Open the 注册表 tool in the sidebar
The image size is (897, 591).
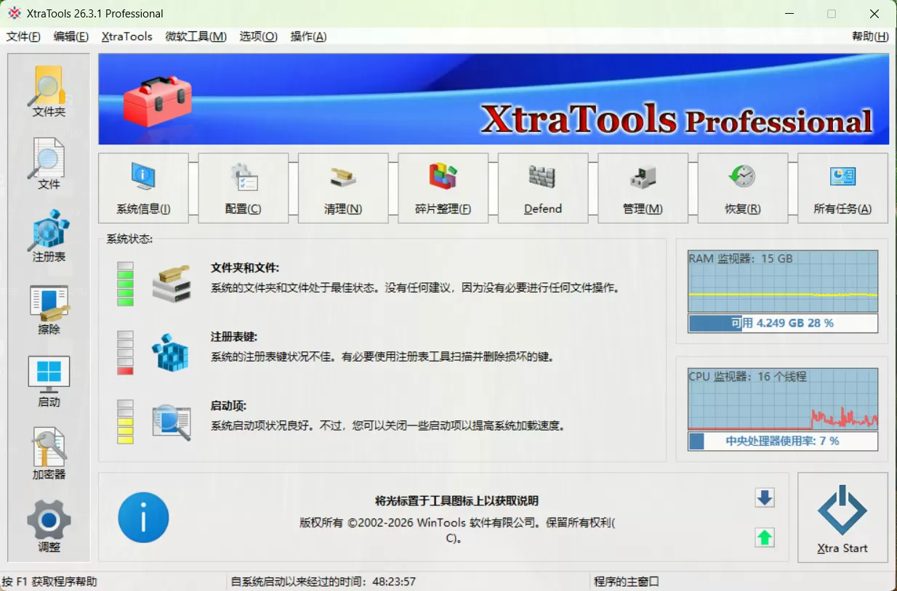coord(48,238)
